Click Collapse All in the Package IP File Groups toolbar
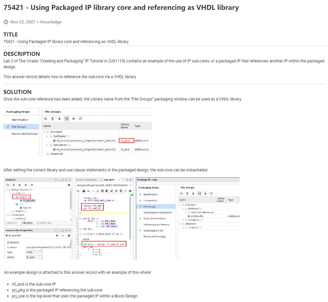The image size is (328, 302). (x=187, y=194)
